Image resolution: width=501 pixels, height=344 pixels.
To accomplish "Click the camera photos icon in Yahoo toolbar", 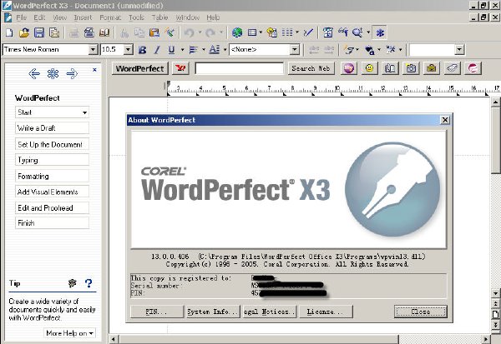I will click(x=411, y=68).
